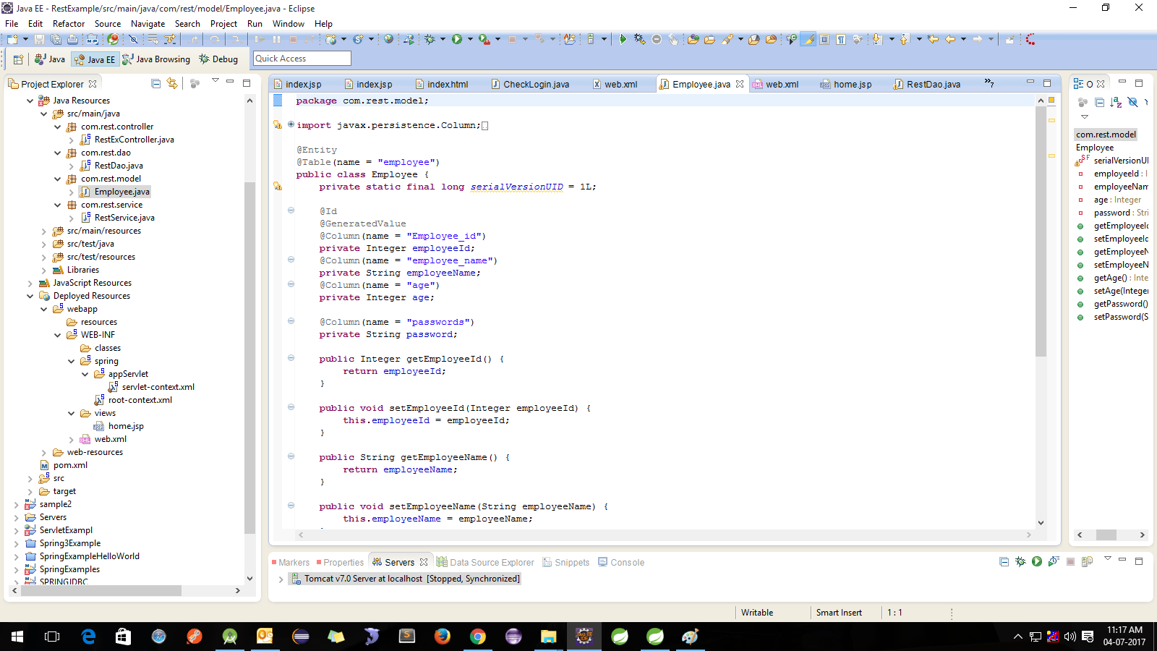
Task: Start the server using the green Run icon
Action: click(1037, 561)
